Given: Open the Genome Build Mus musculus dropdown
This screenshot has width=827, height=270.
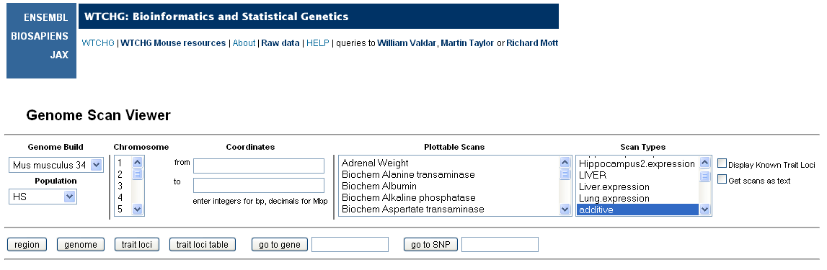Looking at the screenshot, I should [56, 166].
